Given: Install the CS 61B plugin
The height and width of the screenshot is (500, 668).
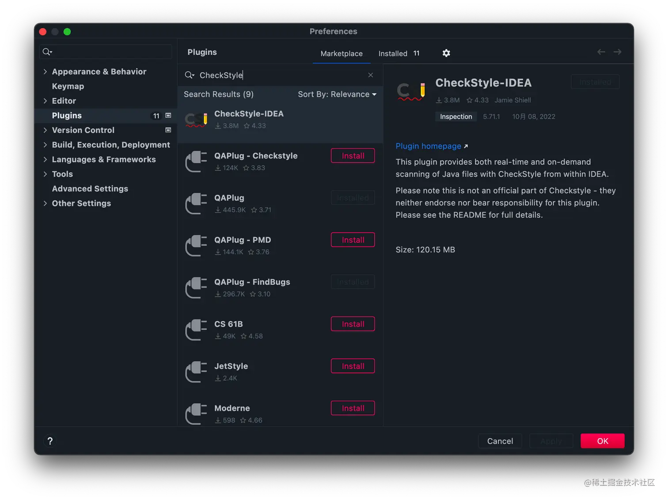Looking at the screenshot, I should point(353,324).
